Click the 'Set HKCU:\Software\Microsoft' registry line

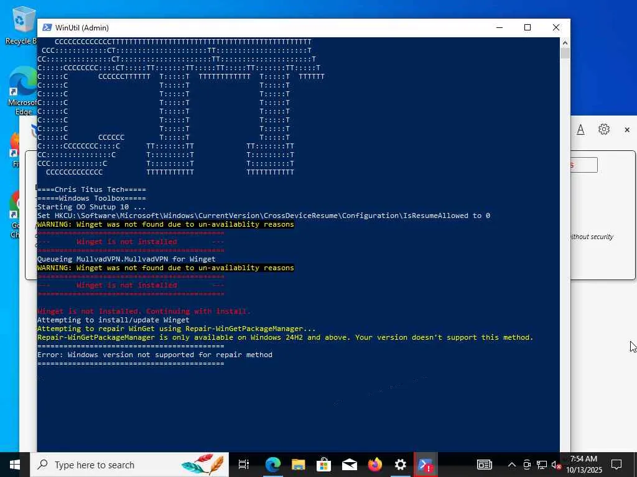pos(264,216)
